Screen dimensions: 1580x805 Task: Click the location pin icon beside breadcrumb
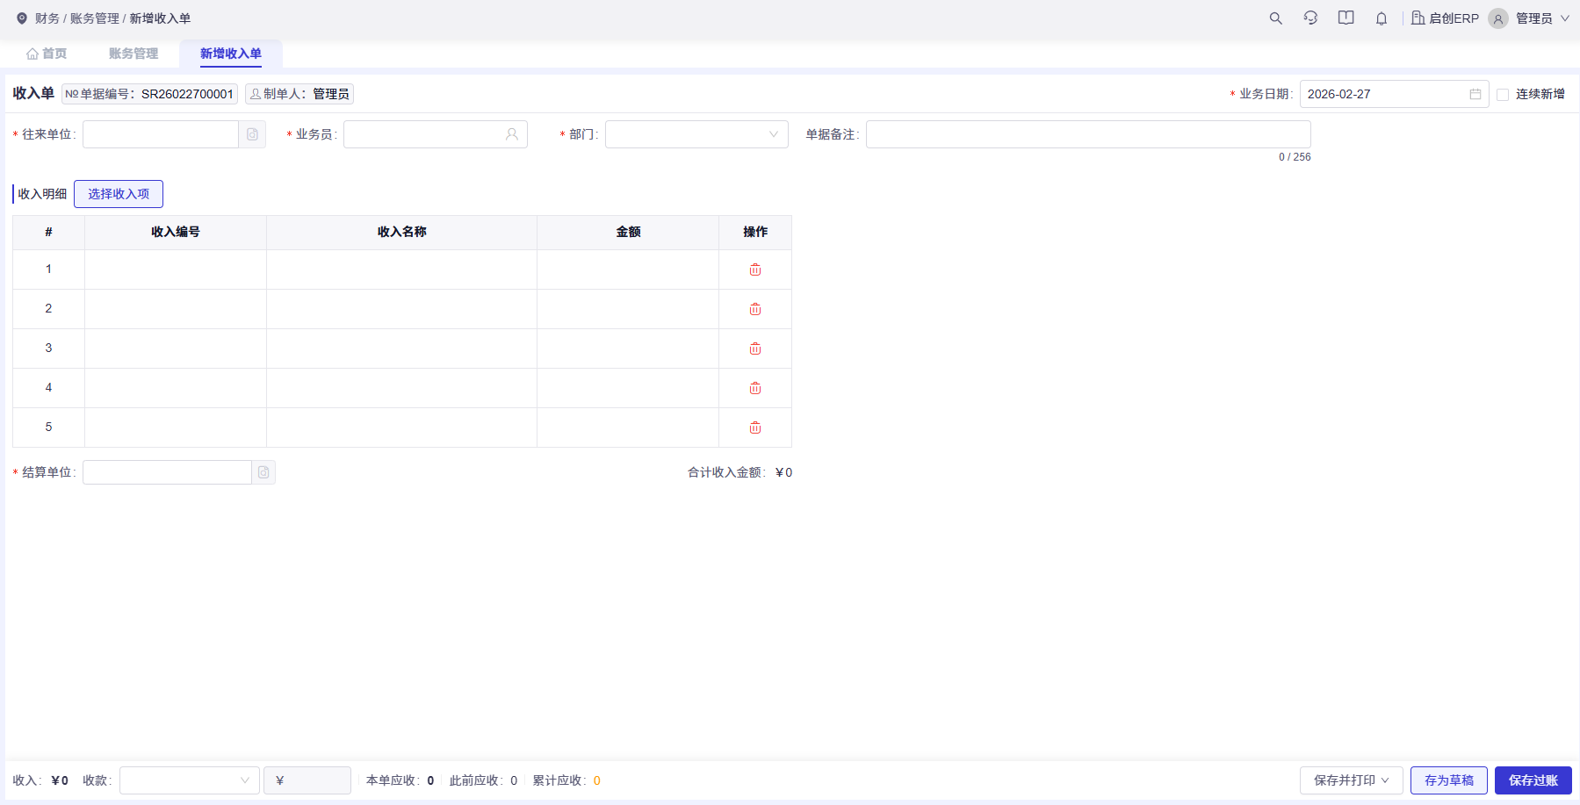pos(22,18)
